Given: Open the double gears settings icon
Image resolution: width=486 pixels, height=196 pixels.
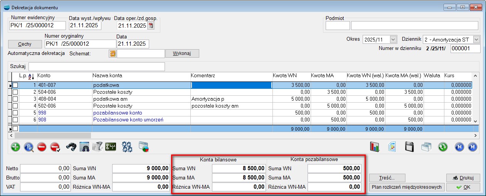Looking at the screenshot, I should click(127, 147).
